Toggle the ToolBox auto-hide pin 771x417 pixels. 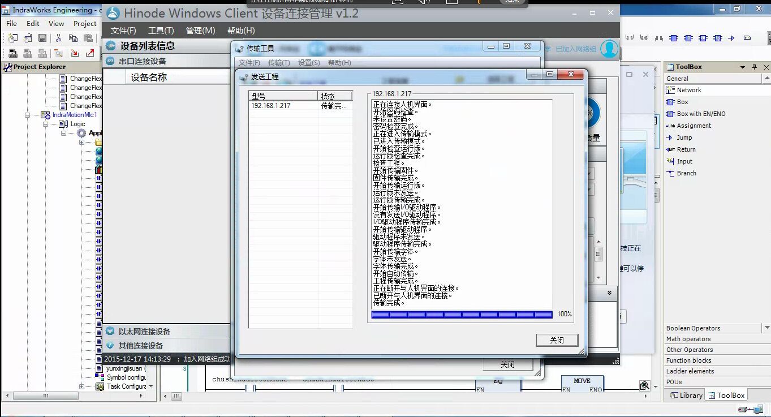click(x=754, y=67)
